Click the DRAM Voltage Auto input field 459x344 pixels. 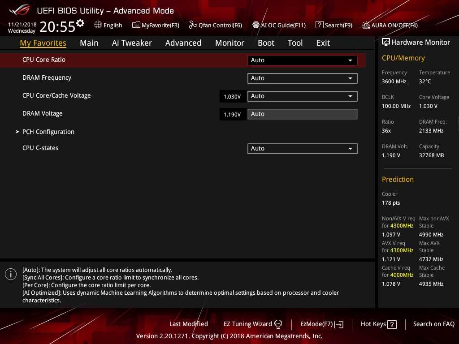[302, 114]
